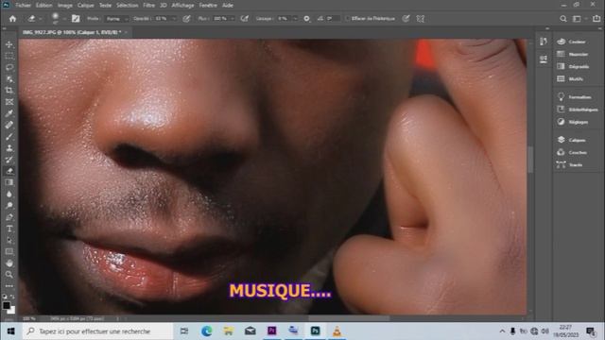
Task: Select the Blur tool
Action: tap(9, 195)
